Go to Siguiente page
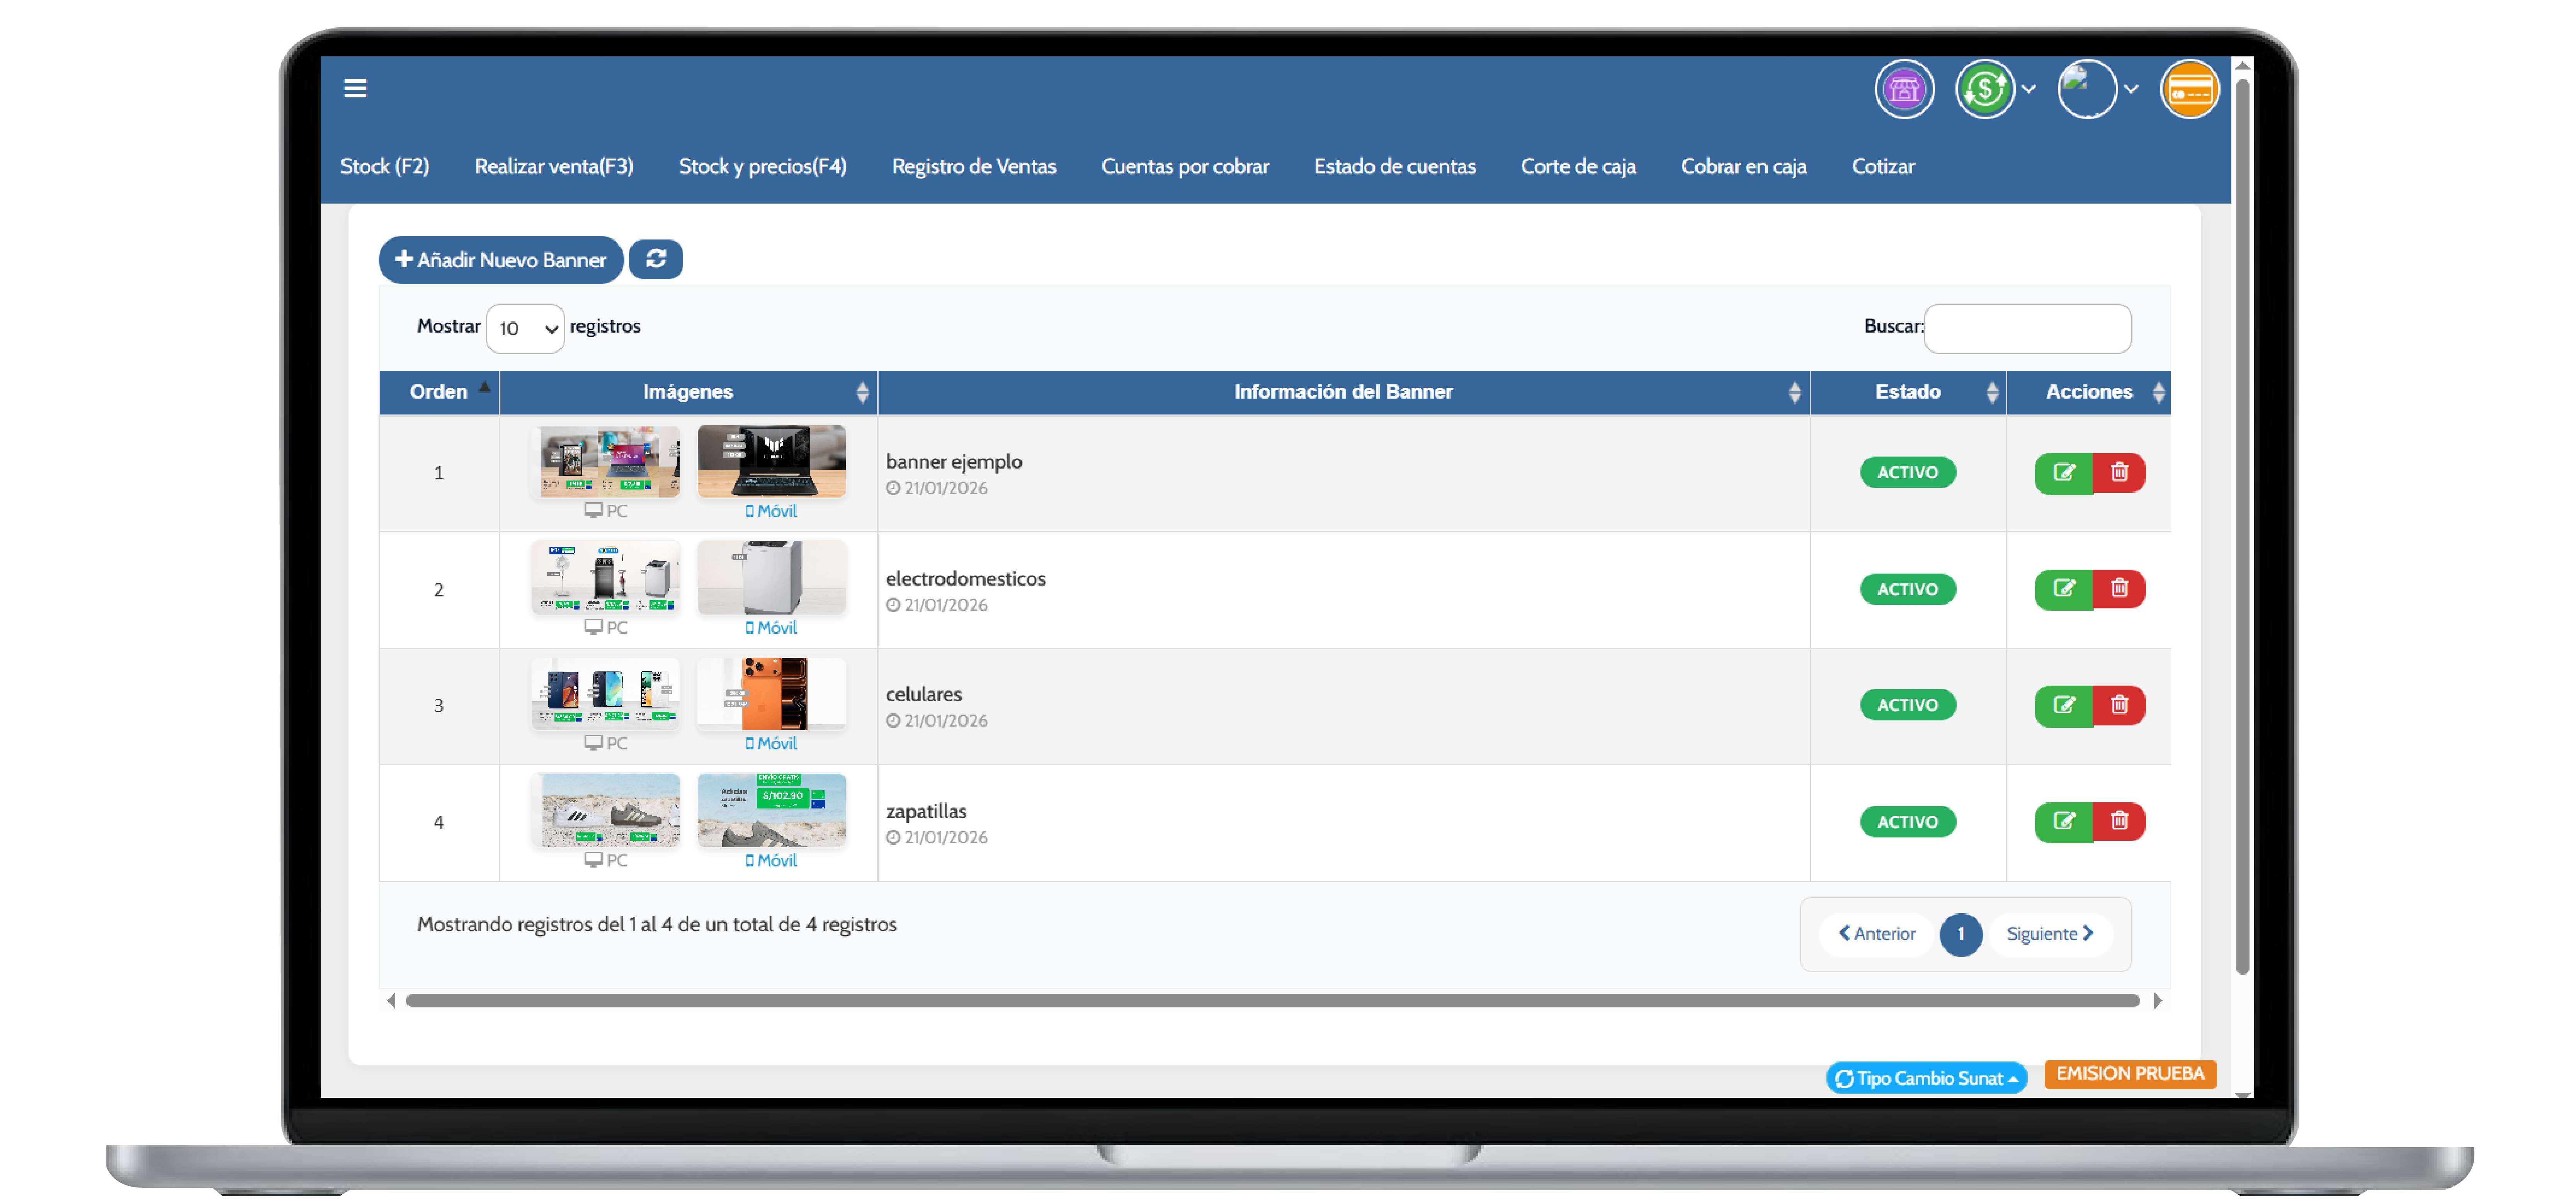 2050,934
